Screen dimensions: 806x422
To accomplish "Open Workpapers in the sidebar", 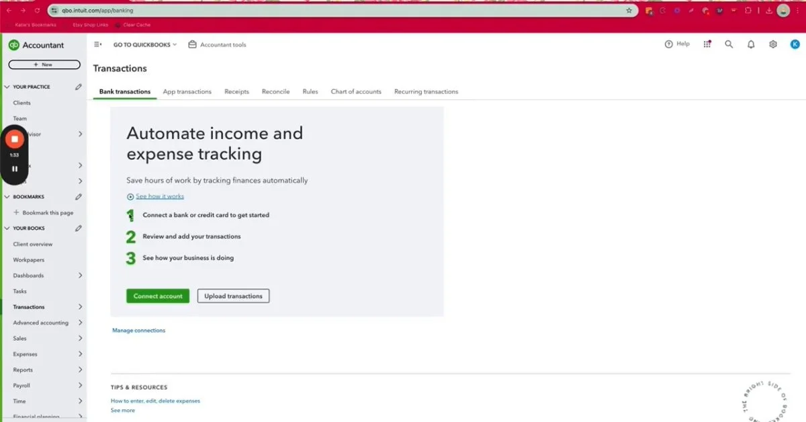I will [x=29, y=260].
